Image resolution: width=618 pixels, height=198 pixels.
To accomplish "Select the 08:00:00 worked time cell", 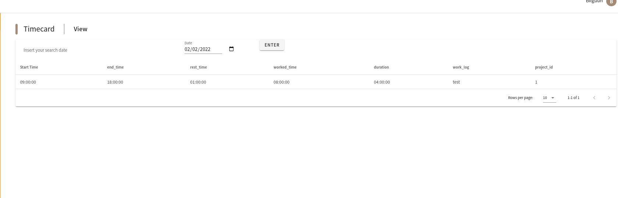I will click(281, 82).
